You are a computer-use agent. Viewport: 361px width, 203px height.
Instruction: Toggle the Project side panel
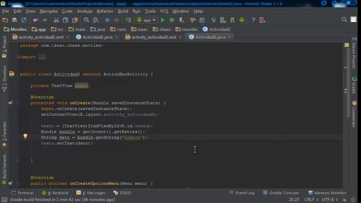(x=4, y=47)
